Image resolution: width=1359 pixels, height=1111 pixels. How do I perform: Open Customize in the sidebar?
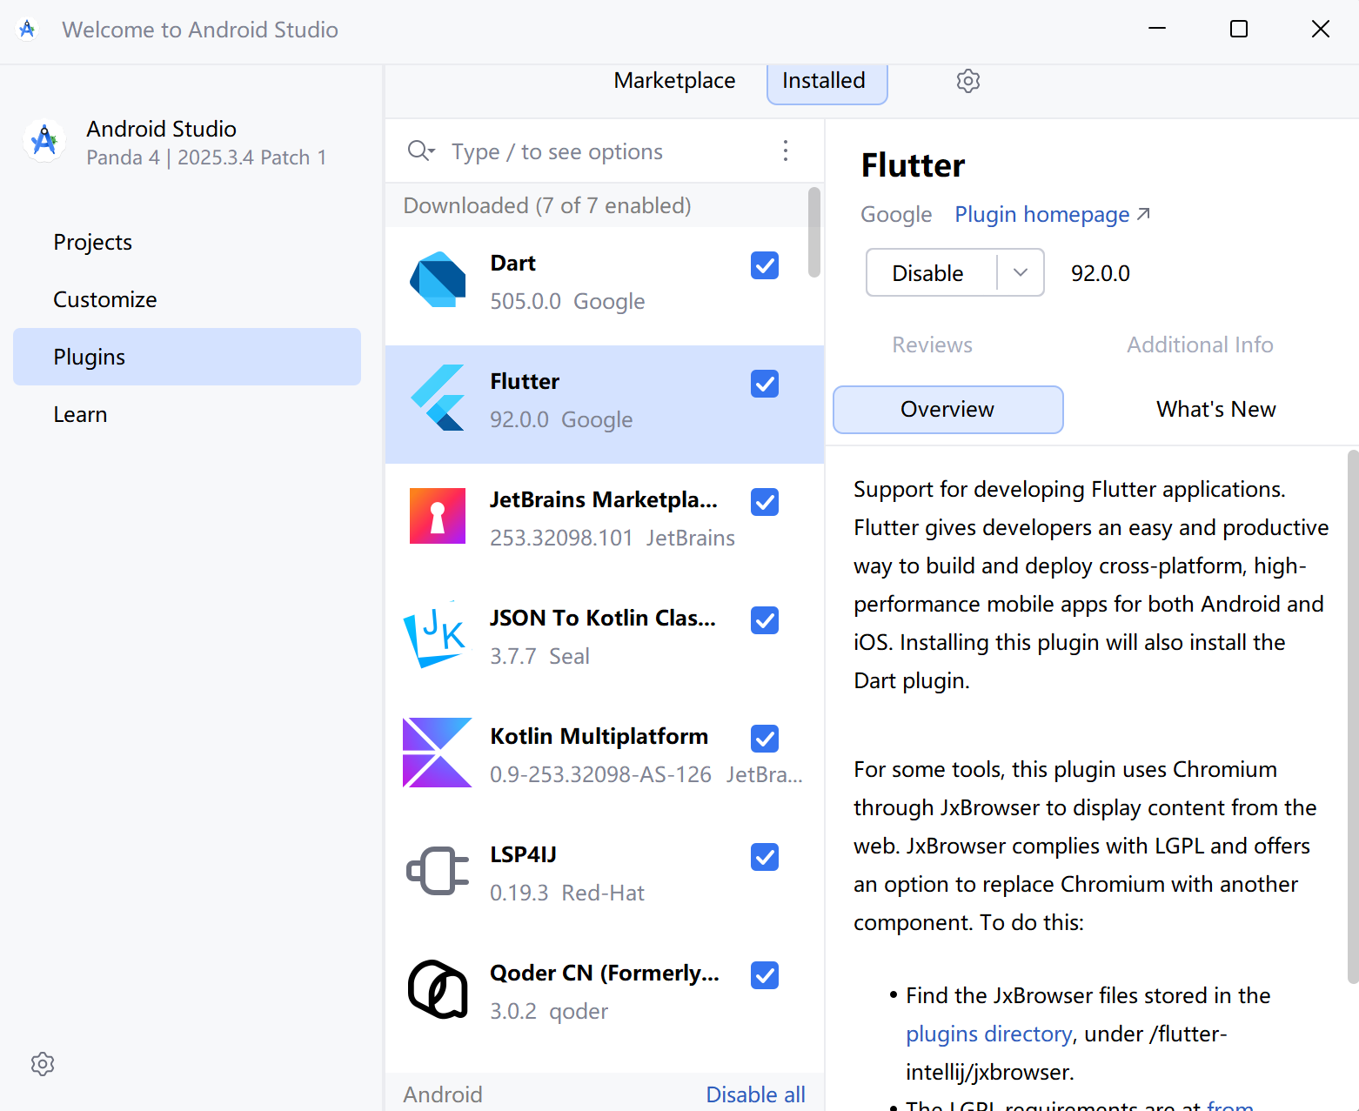click(x=187, y=299)
